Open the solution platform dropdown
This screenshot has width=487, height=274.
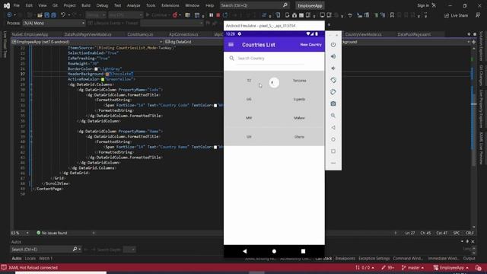pyautogui.click(x=126, y=15)
